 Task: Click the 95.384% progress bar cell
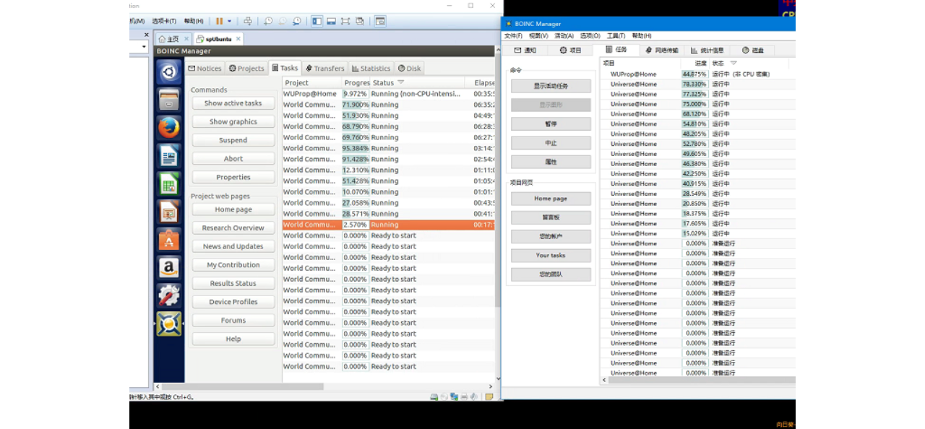pyautogui.click(x=356, y=148)
